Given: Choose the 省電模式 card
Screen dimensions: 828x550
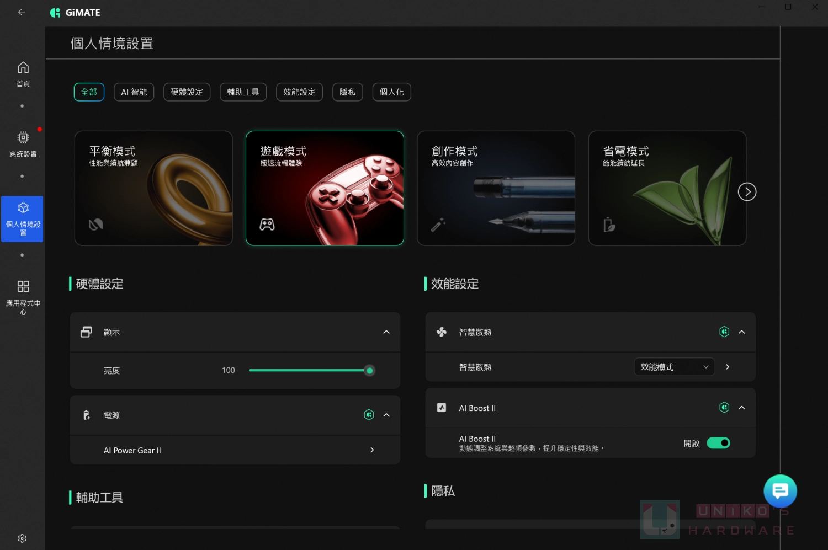Looking at the screenshot, I should point(667,188).
